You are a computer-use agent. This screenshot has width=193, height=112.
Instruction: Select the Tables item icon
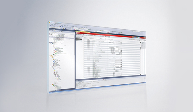pos(55,71)
